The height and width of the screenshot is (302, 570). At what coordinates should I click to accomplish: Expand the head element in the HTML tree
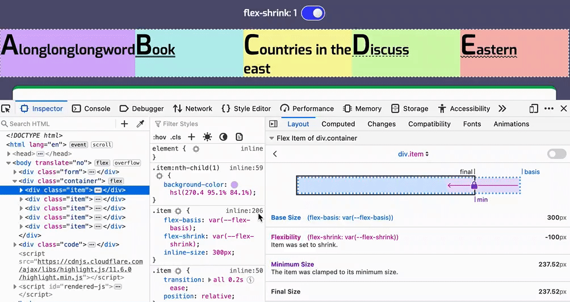click(9, 154)
